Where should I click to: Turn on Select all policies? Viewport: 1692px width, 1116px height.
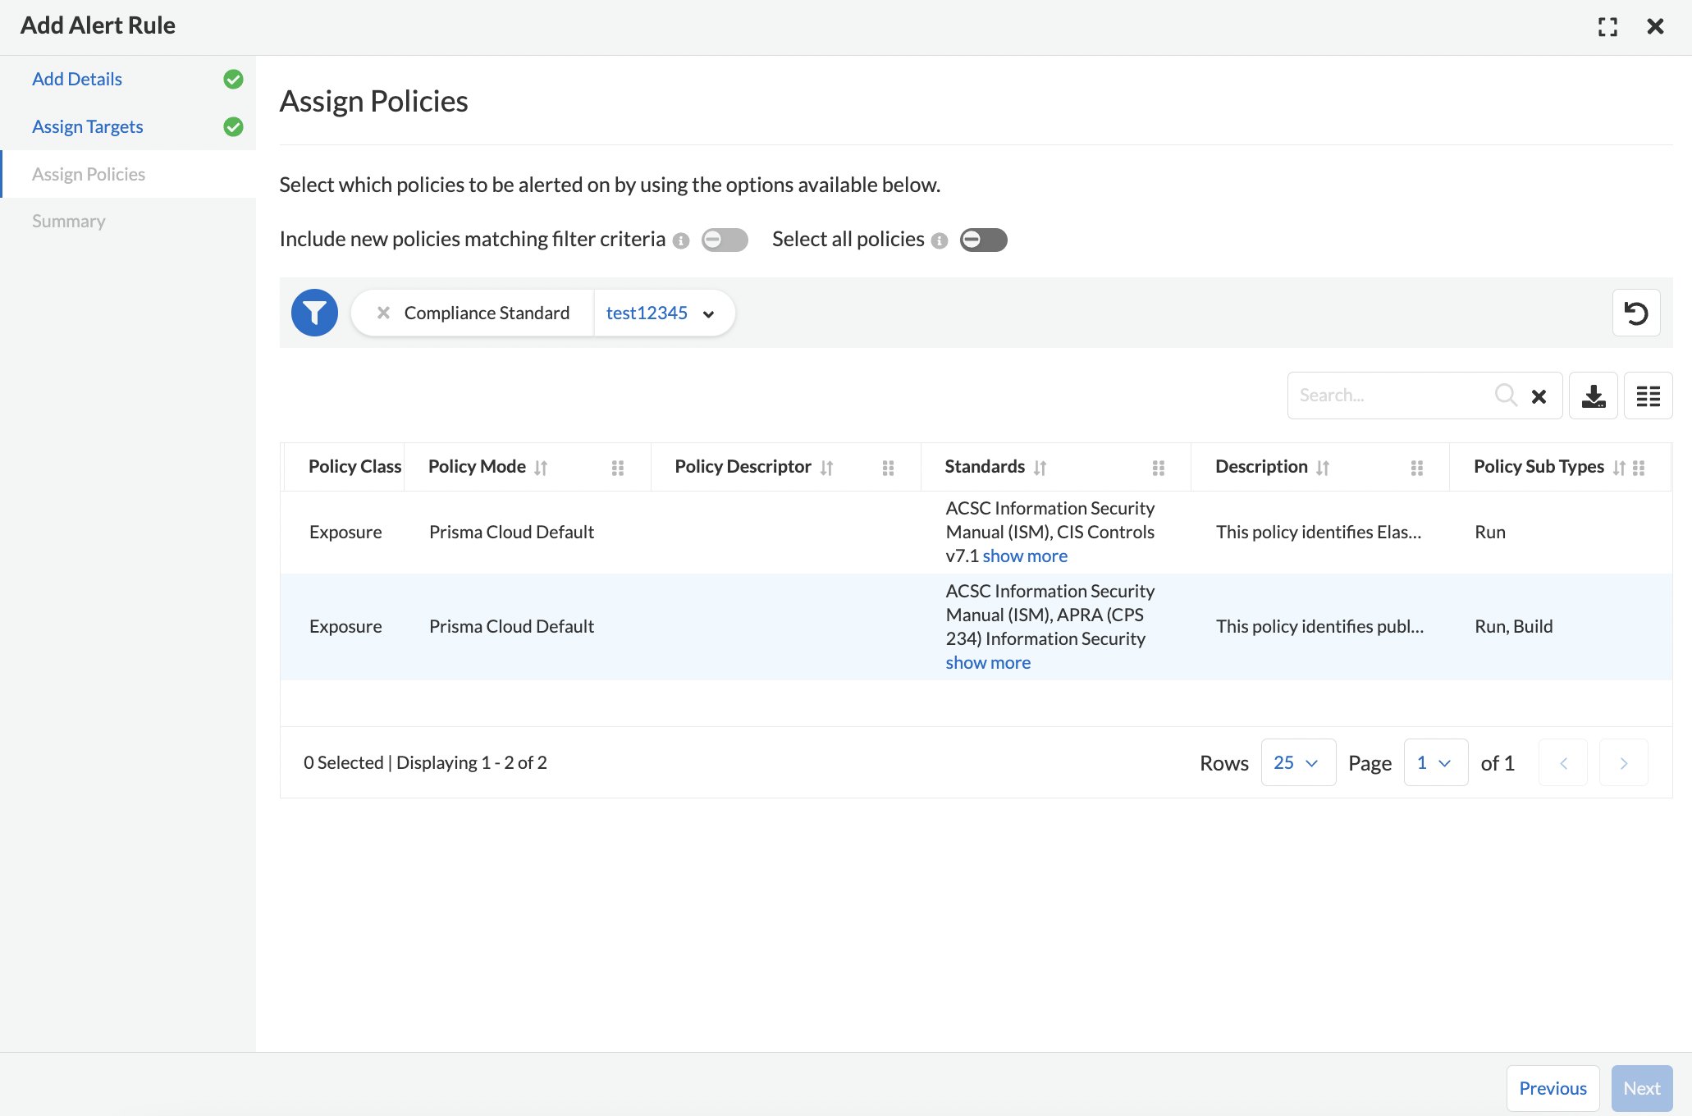pyautogui.click(x=982, y=240)
